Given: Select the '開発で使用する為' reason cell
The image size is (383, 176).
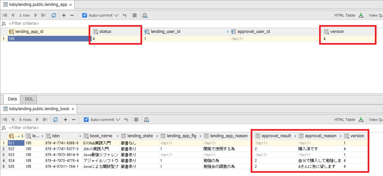Looking at the screenshot, I should click(x=228, y=149).
